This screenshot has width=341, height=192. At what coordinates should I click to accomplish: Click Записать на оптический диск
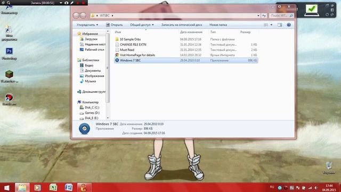pos(182,25)
